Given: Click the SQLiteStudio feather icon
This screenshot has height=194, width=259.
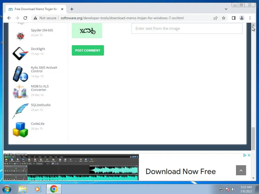Looking at the screenshot, I should tap(20, 111).
